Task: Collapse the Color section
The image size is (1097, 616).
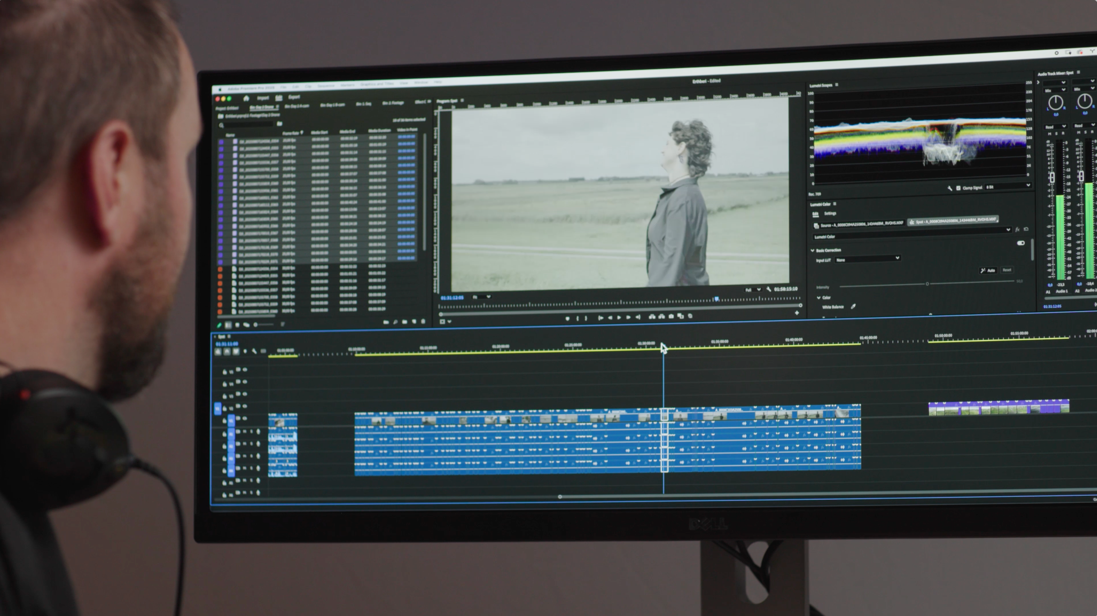Action: point(819,298)
